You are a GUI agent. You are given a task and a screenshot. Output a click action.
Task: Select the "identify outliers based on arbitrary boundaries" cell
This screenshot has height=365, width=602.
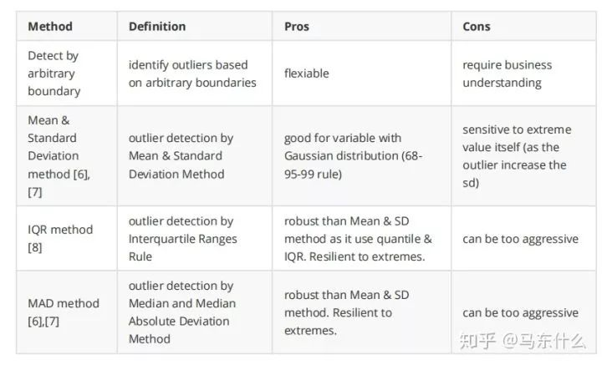pos(192,74)
